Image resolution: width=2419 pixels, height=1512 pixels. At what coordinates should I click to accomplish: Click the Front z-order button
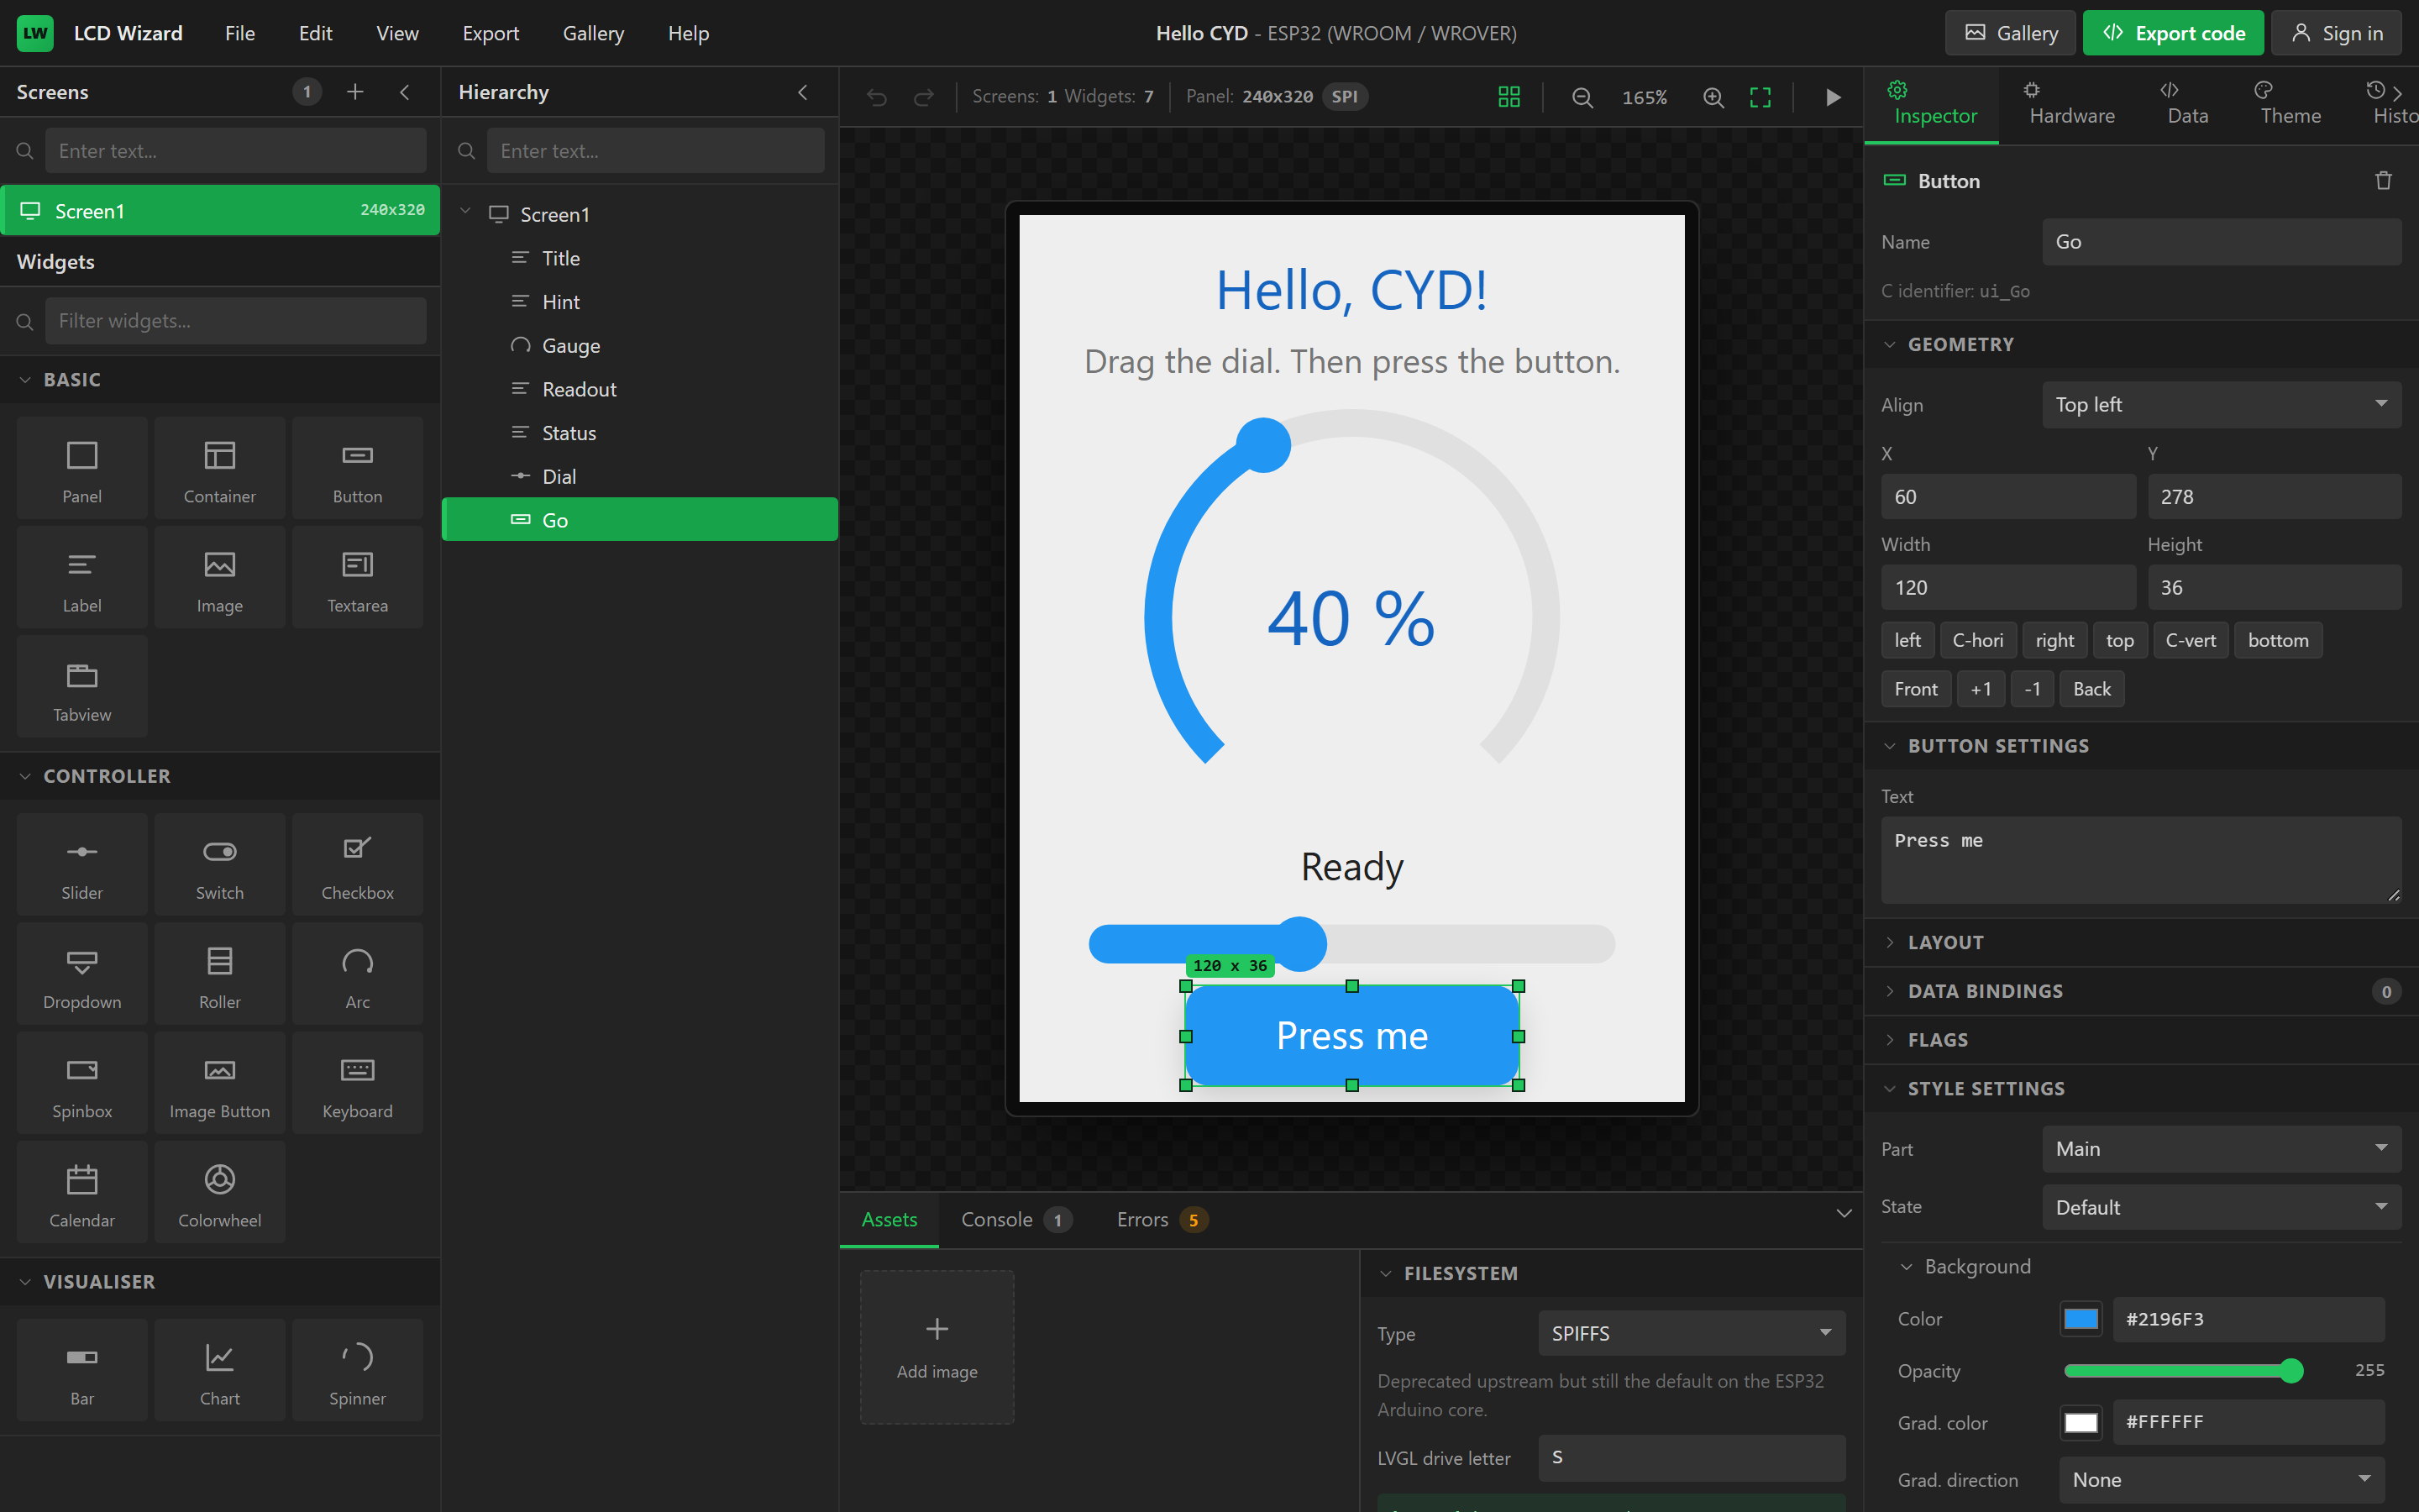[1915, 689]
